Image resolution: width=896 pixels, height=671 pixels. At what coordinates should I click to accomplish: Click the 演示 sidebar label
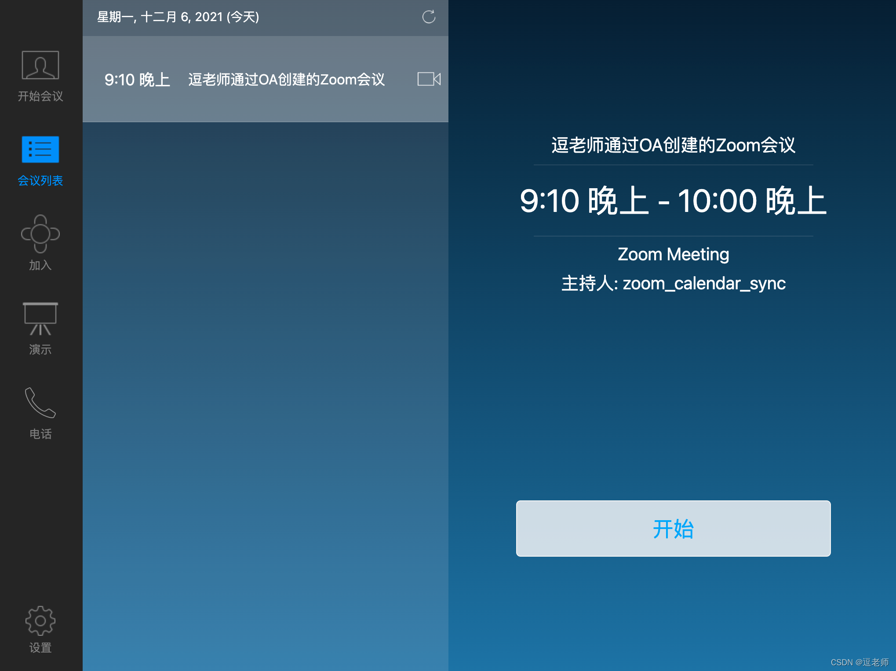tap(40, 350)
